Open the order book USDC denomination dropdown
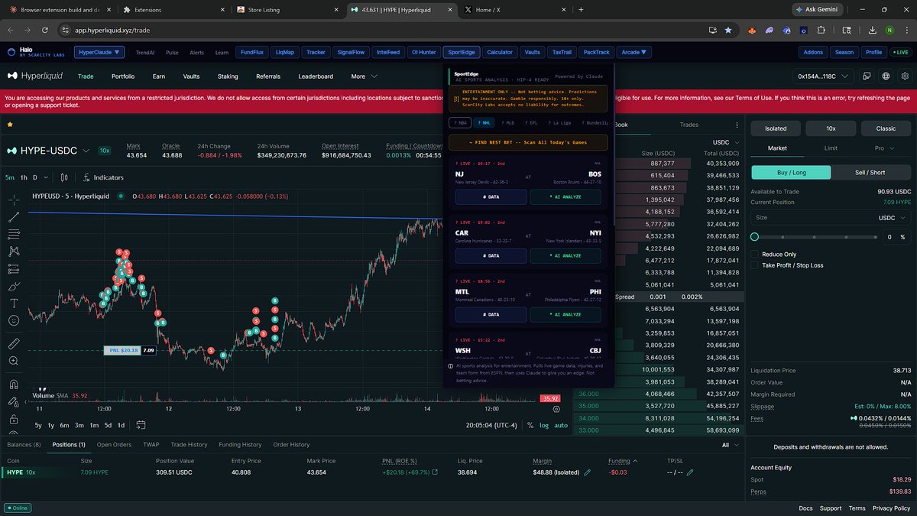The height and width of the screenshot is (516, 917). (x=724, y=142)
